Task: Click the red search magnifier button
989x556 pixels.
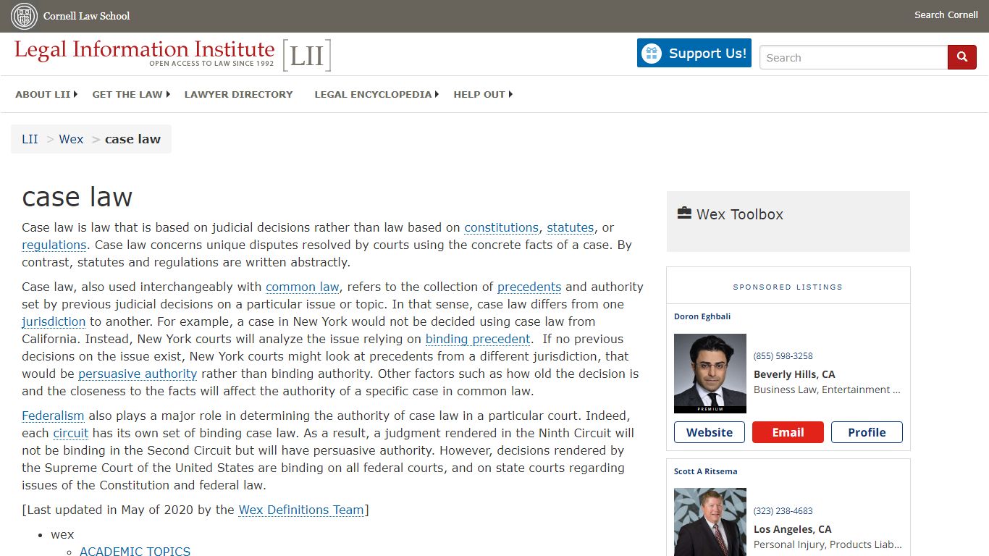Action: coord(962,57)
